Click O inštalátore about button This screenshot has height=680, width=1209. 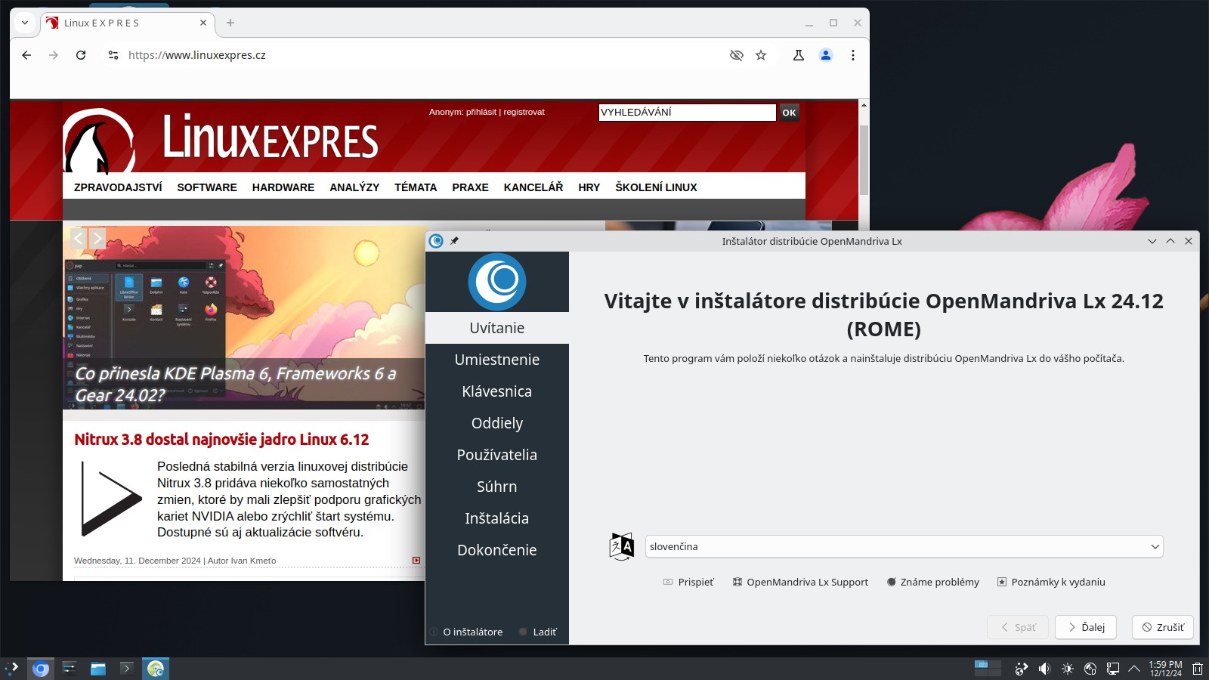tap(466, 632)
